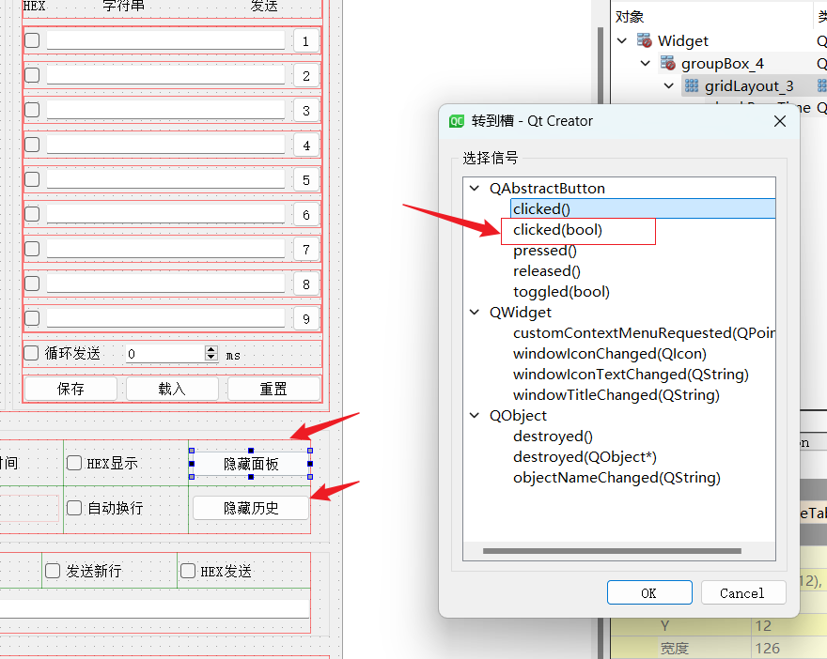Select the pressed() signal
827x659 pixels.
pos(545,251)
